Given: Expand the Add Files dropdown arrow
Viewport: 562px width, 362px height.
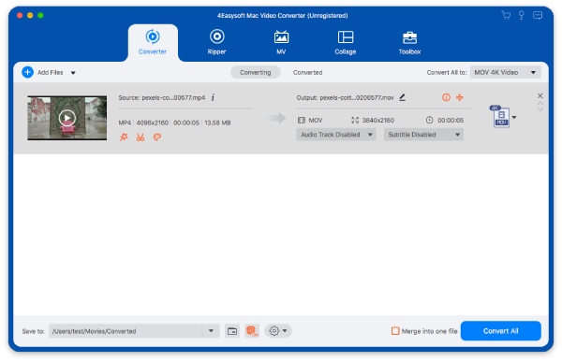Looking at the screenshot, I should point(73,73).
